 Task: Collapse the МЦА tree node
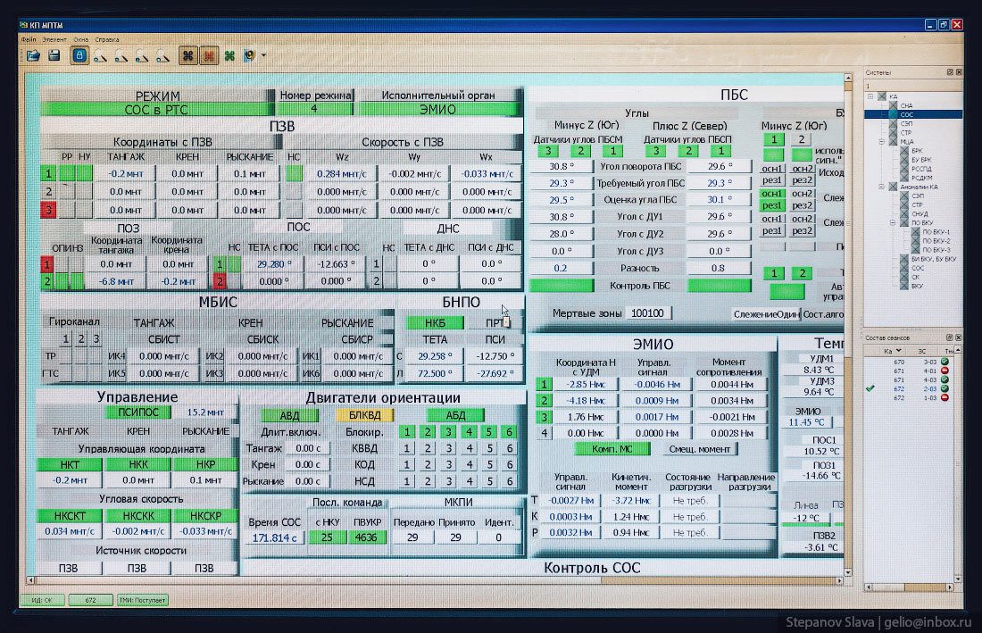pos(881,141)
